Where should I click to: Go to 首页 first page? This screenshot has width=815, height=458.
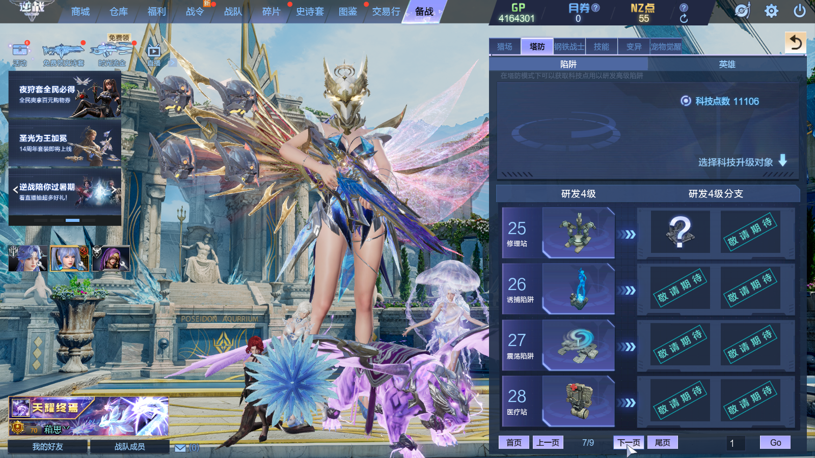point(514,443)
